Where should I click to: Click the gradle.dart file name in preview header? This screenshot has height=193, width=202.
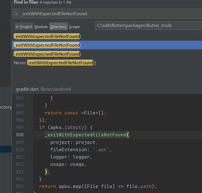click(x=27, y=89)
